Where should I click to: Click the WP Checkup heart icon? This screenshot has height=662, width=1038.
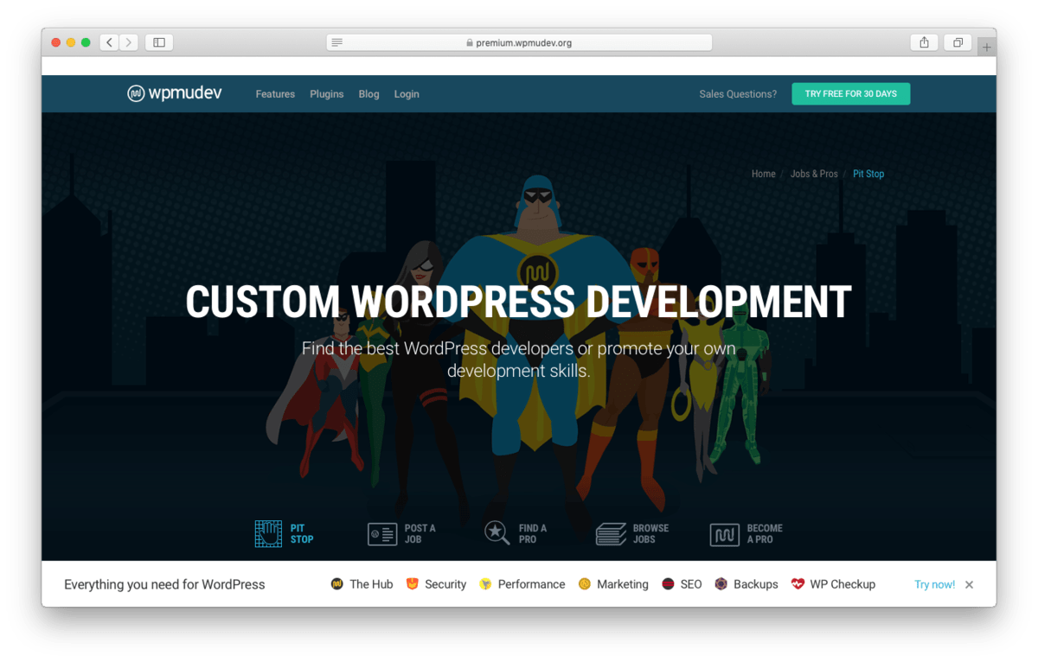798,584
